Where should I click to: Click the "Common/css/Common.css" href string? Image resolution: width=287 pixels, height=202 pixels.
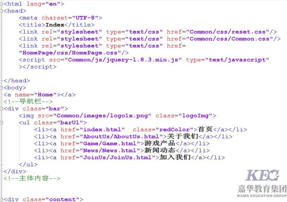pyautogui.click(x=229, y=39)
